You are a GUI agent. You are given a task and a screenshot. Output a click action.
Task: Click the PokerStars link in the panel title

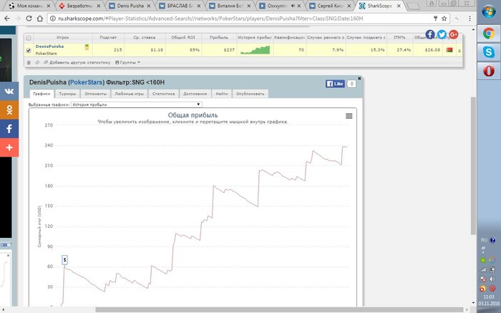pyautogui.click(x=87, y=82)
